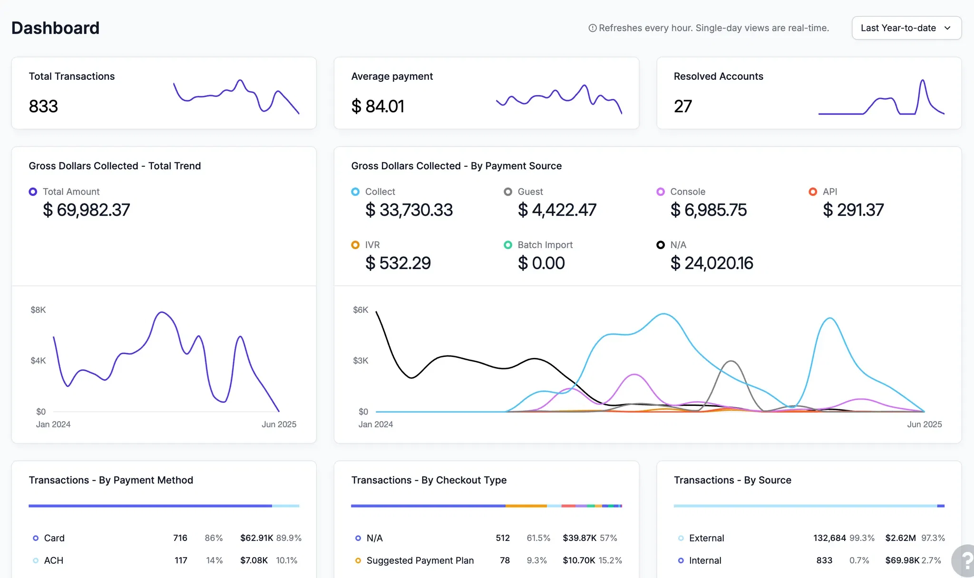
Task: Click the Batch Import legend circle icon
Action: (x=508, y=245)
